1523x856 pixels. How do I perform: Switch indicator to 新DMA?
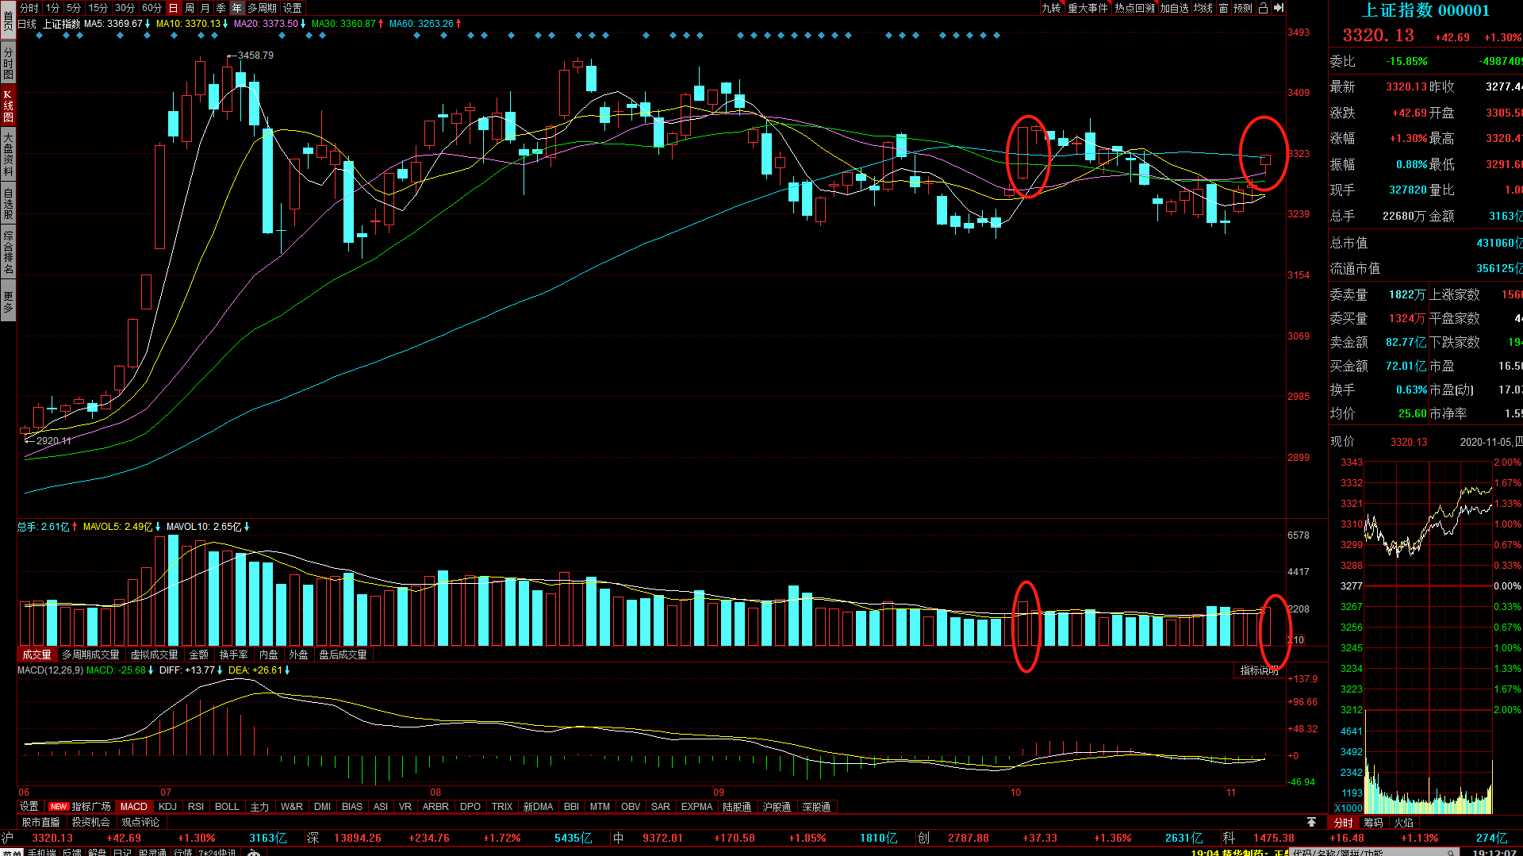pyautogui.click(x=538, y=807)
